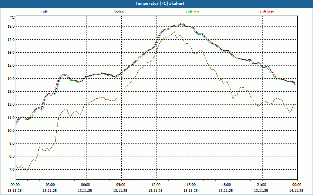Click the 03:00 time axis label
The image size is (313, 195).
click(50, 185)
